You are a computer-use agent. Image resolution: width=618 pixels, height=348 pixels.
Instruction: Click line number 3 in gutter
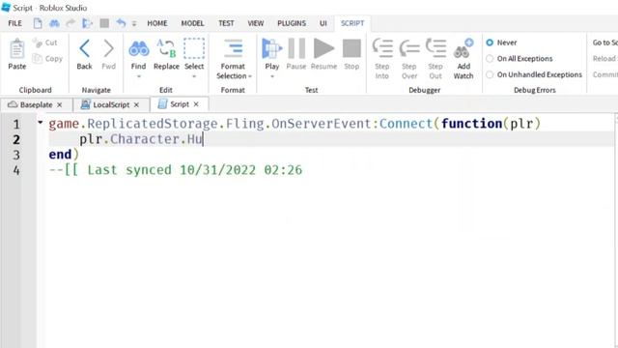16,155
